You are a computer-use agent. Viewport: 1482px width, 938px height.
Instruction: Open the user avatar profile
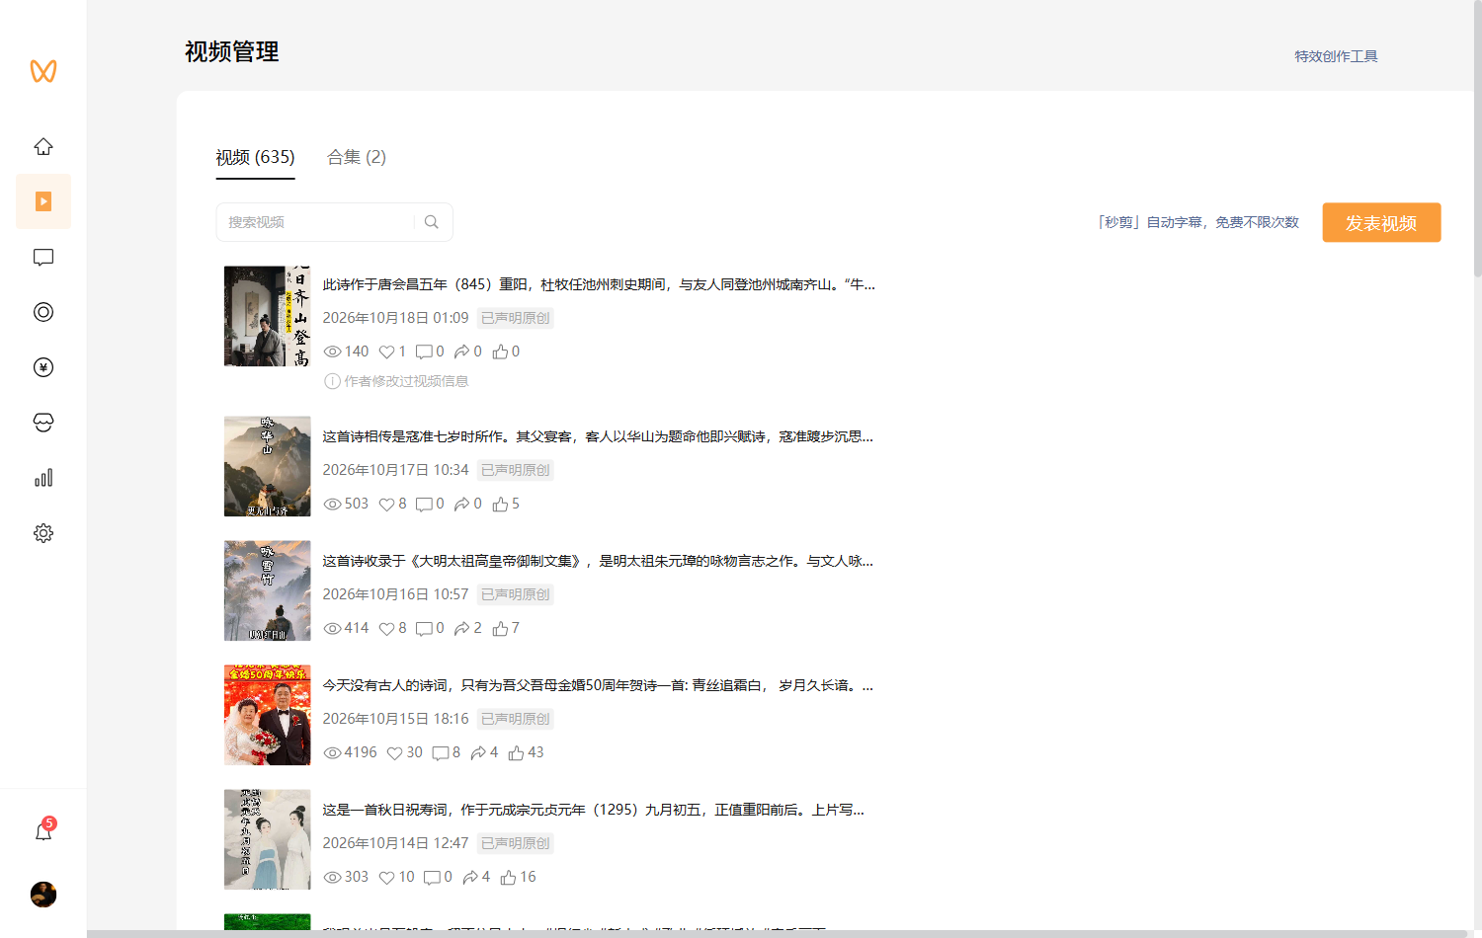click(43, 895)
